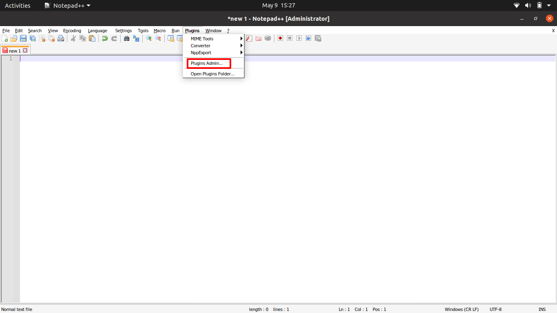Viewport: 557px width, 313px height.
Task: Open Find with the binoculars icon
Action: pyautogui.click(x=127, y=38)
